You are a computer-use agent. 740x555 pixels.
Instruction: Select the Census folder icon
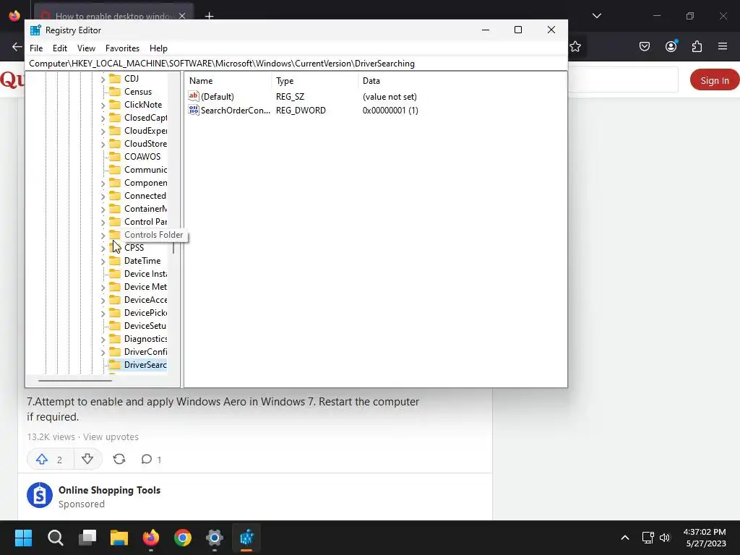coord(115,92)
